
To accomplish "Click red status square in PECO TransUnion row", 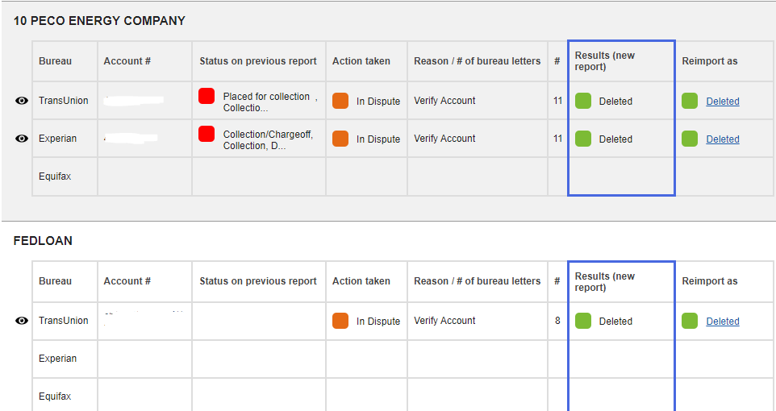I will (x=207, y=97).
